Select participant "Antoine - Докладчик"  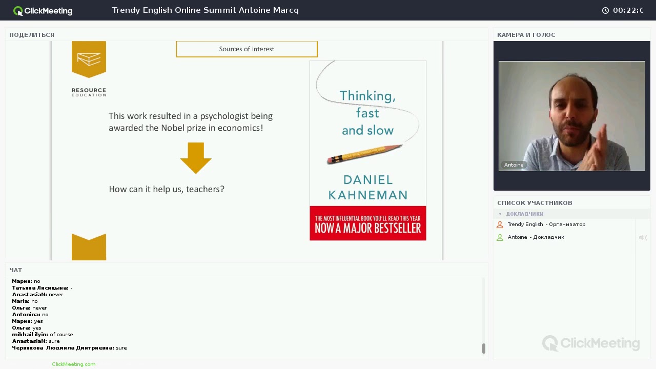pyautogui.click(x=536, y=237)
